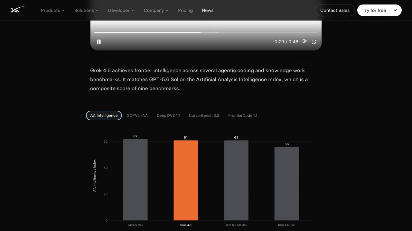Click the AA Intelligence Index axis title
Image resolution: width=412 pixels, height=231 pixels.
pos(95,176)
